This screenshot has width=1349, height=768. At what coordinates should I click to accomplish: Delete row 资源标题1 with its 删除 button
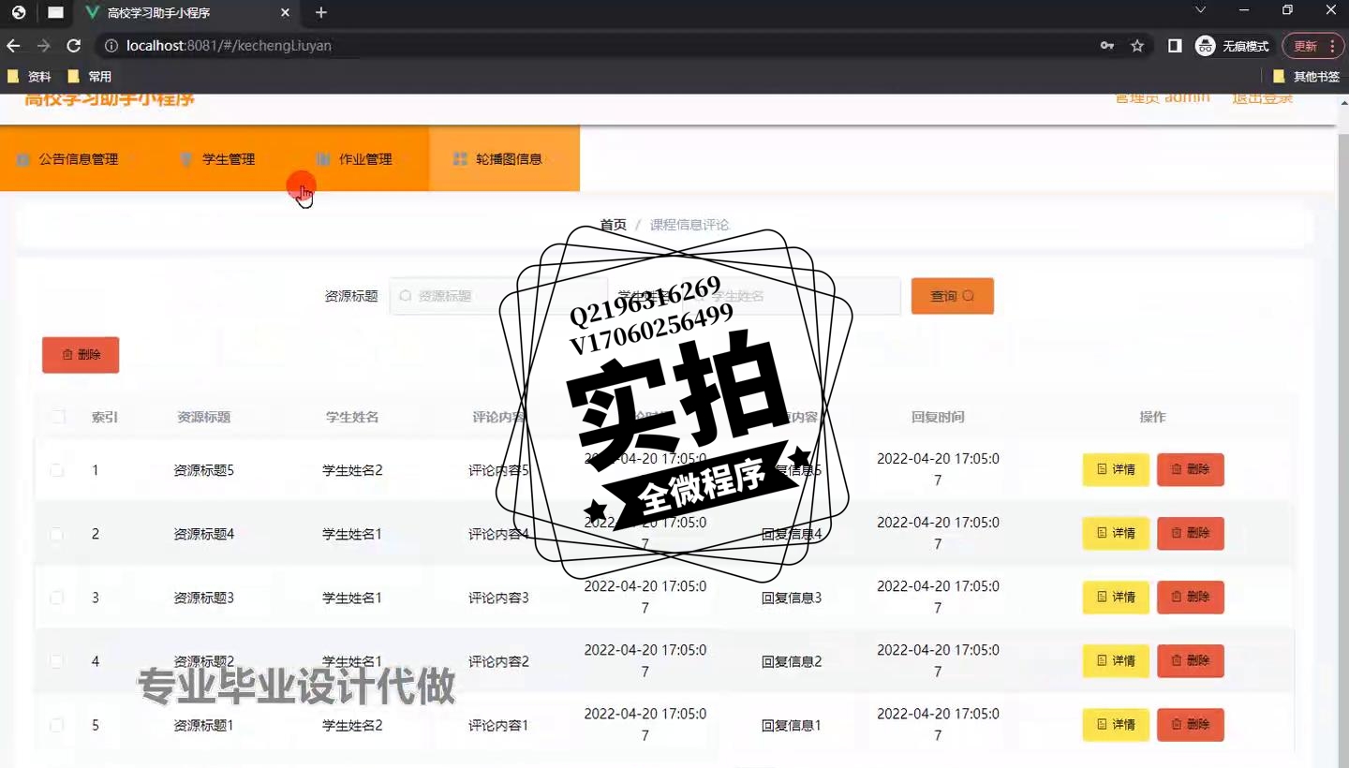coord(1190,725)
